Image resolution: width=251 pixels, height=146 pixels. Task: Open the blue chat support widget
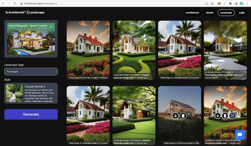(x=240, y=135)
